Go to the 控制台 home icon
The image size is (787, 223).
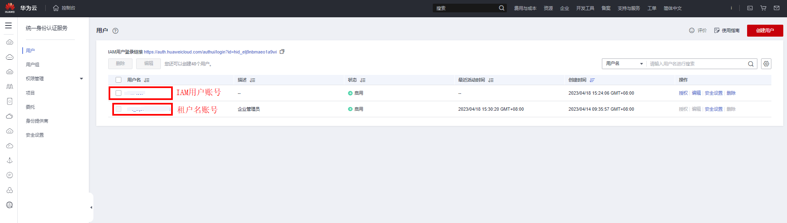tap(56, 8)
